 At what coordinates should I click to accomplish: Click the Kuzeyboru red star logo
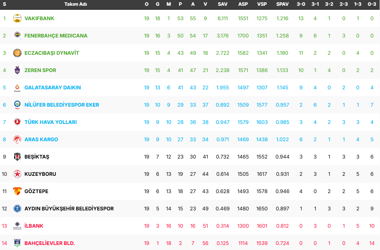click(x=17, y=174)
